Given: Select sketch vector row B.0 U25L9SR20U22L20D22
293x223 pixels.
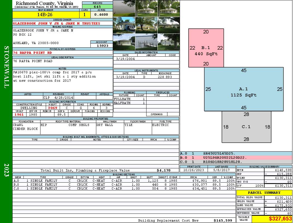Looking at the screenshot, I should 236,158.
